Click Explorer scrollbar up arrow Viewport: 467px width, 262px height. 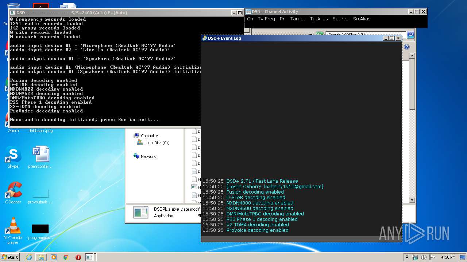[412, 56]
